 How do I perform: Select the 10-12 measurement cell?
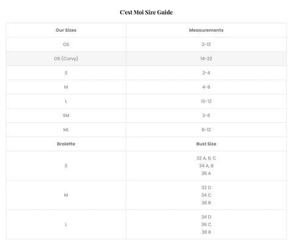tap(206, 101)
